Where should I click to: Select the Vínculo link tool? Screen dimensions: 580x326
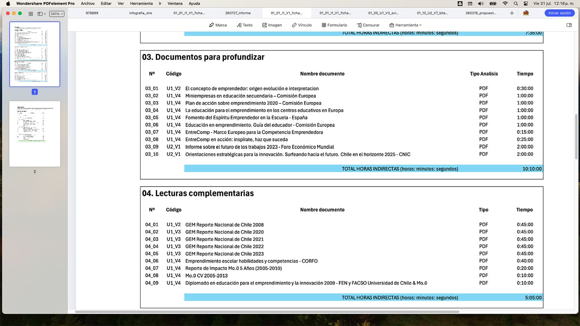tap(302, 25)
